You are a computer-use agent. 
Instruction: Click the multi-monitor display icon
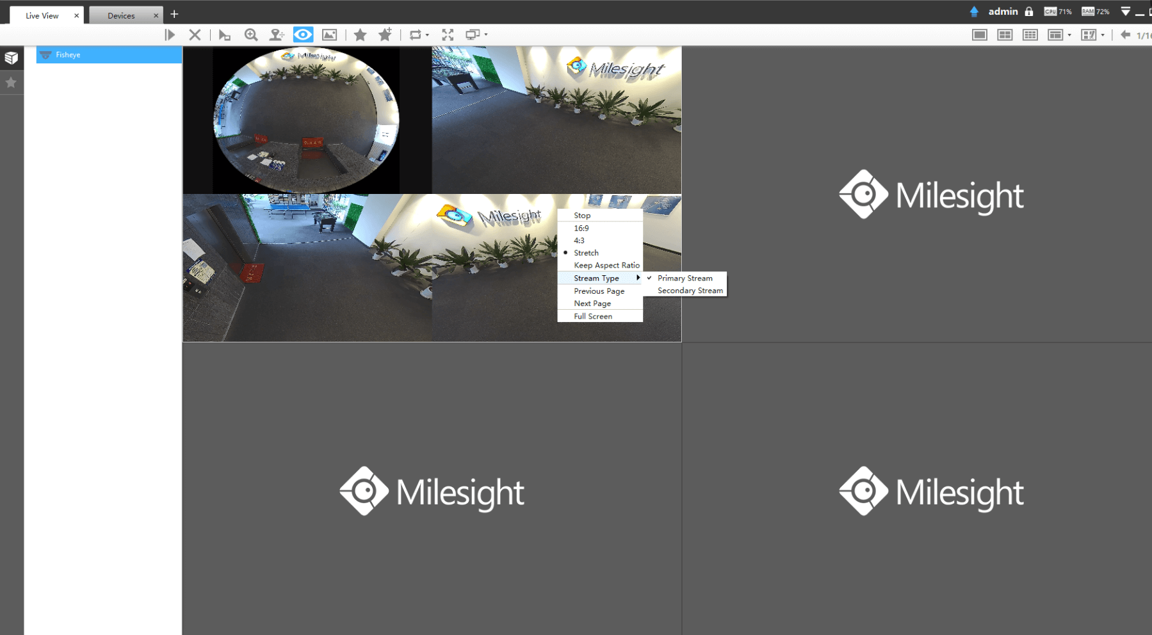473,35
